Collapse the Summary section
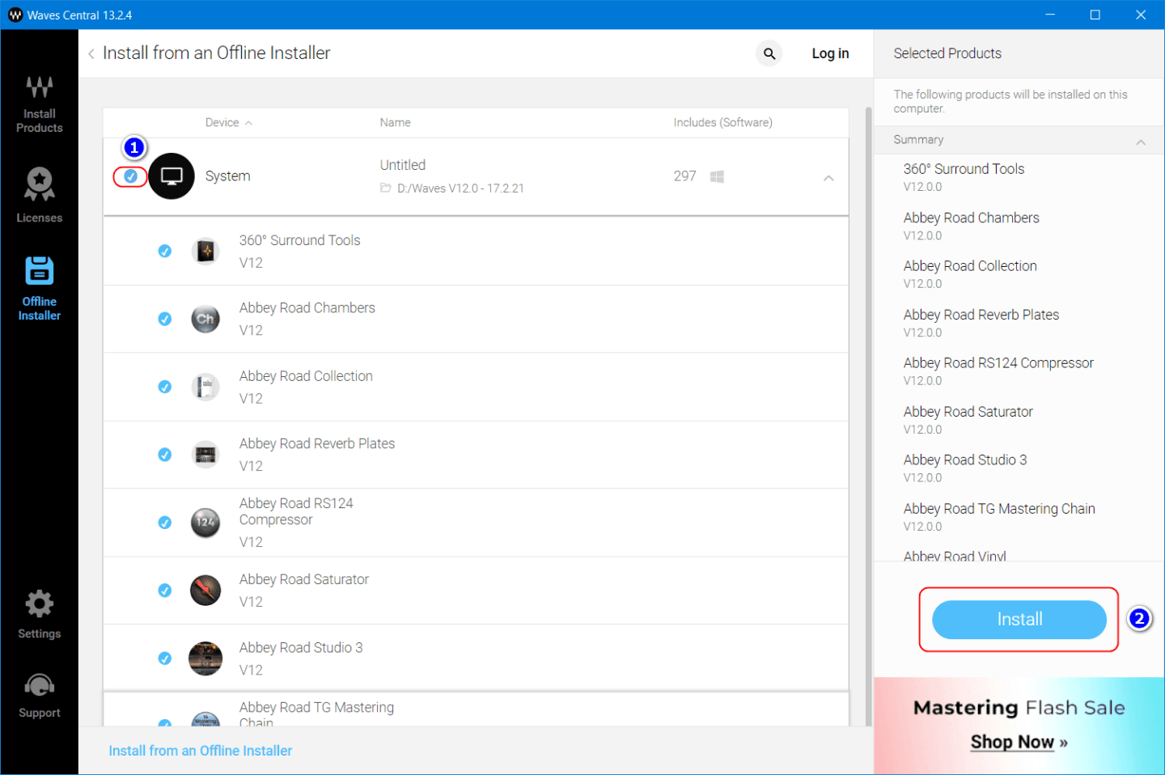 [1141, 142]
